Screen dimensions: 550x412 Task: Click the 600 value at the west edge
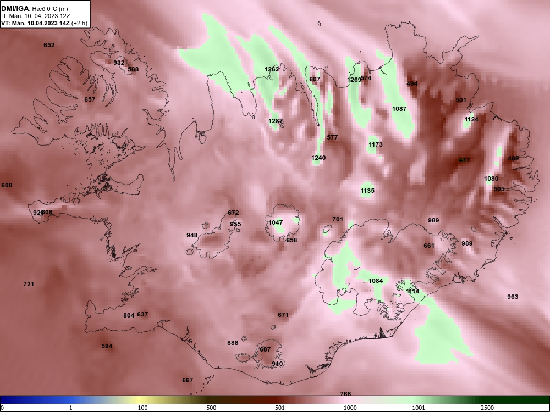pos(7,185)
